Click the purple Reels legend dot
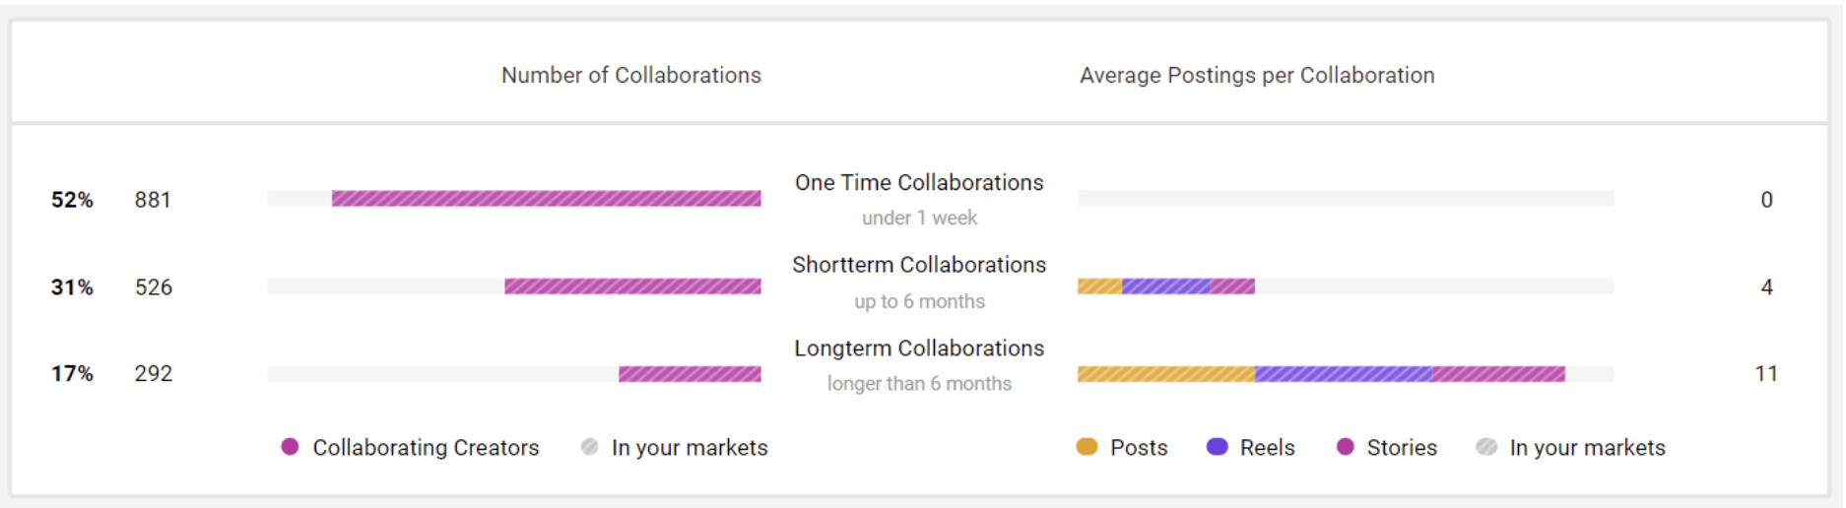 coord(1218,447)
